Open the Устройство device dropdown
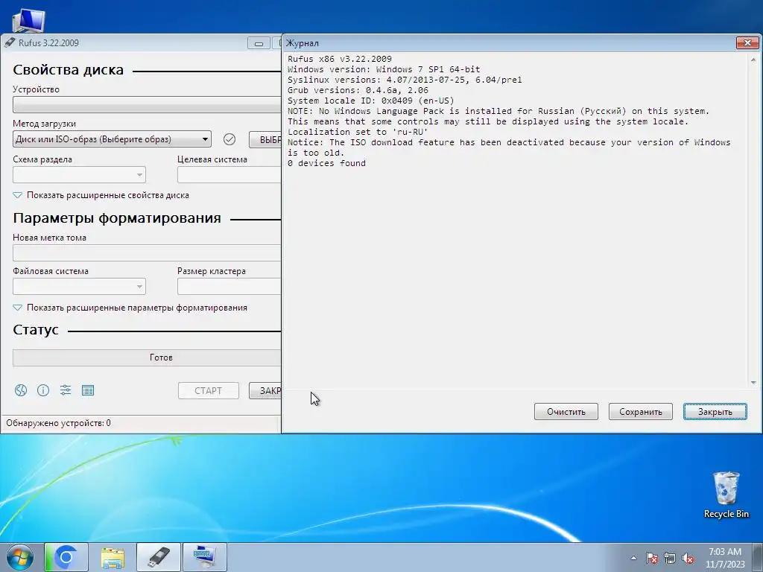Image resolution: width=763 pixels, height=572 pixels. point(147,104)
